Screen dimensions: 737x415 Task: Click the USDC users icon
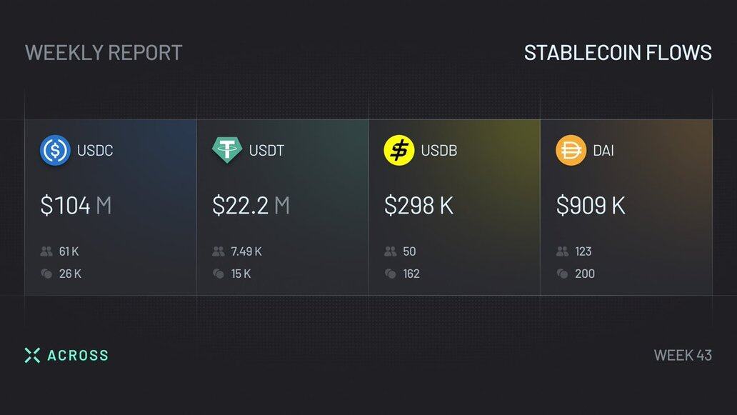(47, 251)
